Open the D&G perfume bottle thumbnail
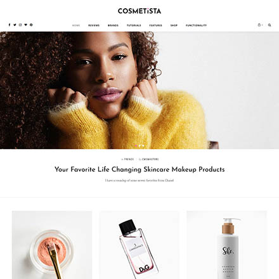 139,245
